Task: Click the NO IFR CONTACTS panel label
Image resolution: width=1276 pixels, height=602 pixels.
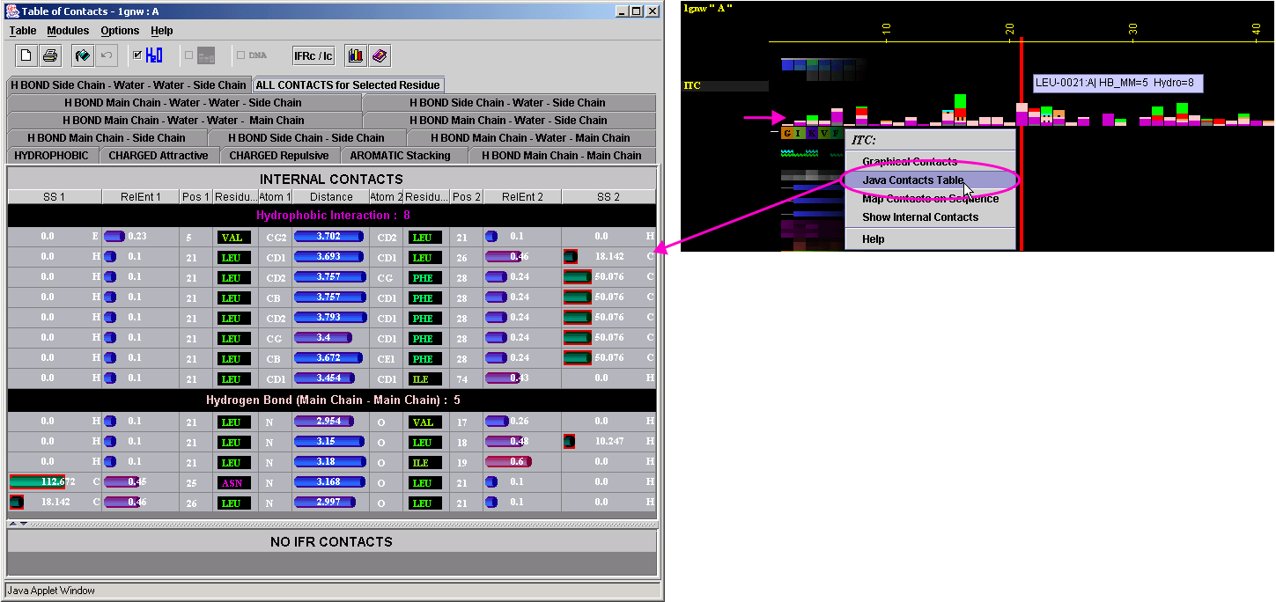Action: (331, 542)
